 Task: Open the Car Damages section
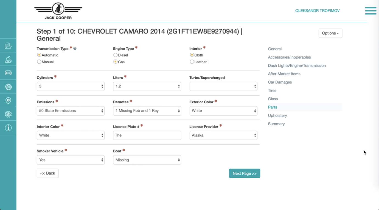point(280,82)
